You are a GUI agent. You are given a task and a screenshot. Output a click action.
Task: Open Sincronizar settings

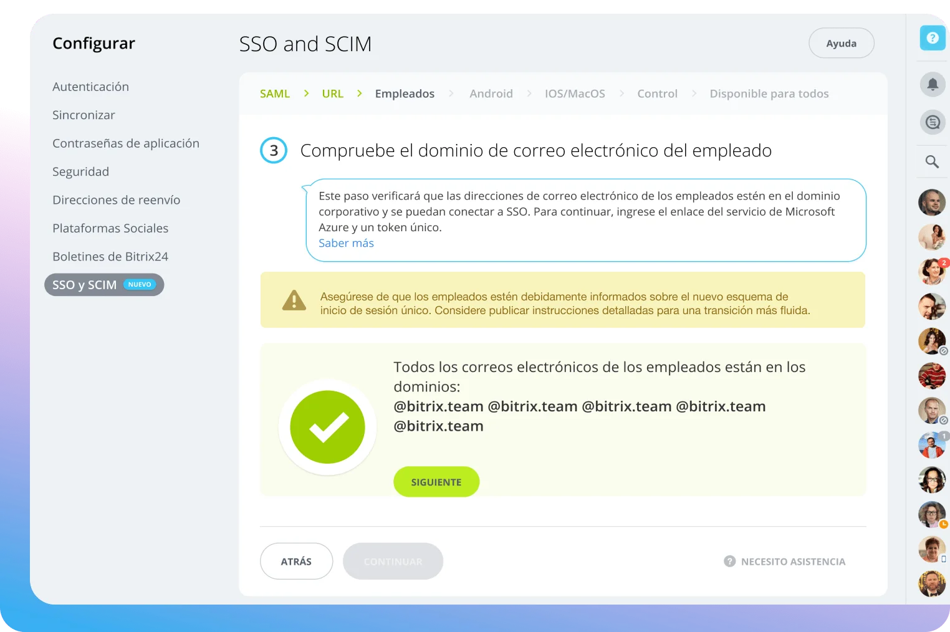pyautogui.click(x=84, y=115)
